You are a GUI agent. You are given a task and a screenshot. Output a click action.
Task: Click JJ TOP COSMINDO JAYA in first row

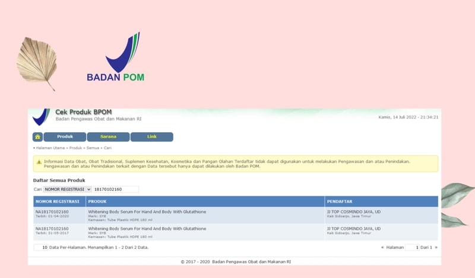tap(353, 212)
